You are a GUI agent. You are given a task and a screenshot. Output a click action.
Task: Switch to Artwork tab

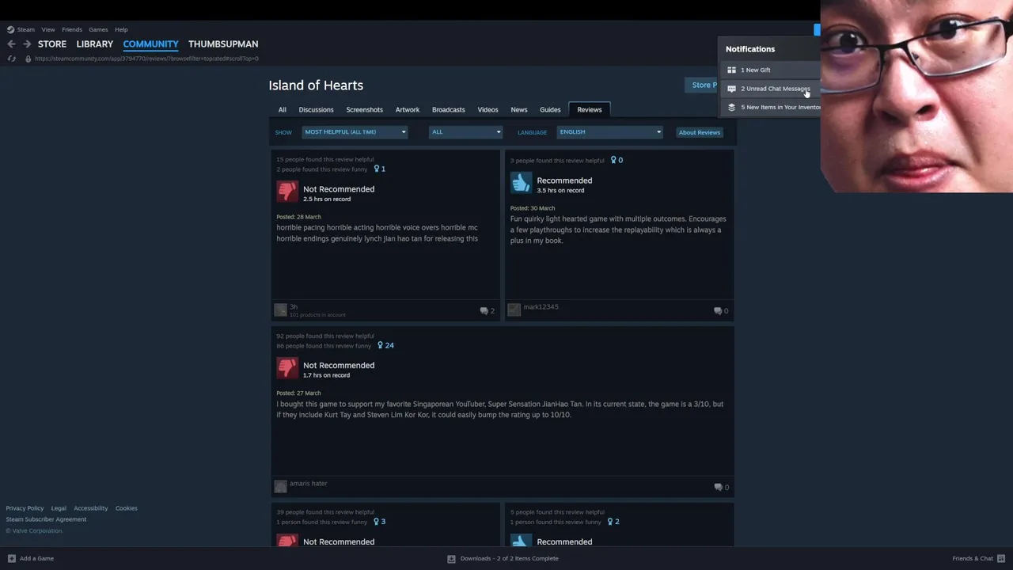(x=408, y=110)
